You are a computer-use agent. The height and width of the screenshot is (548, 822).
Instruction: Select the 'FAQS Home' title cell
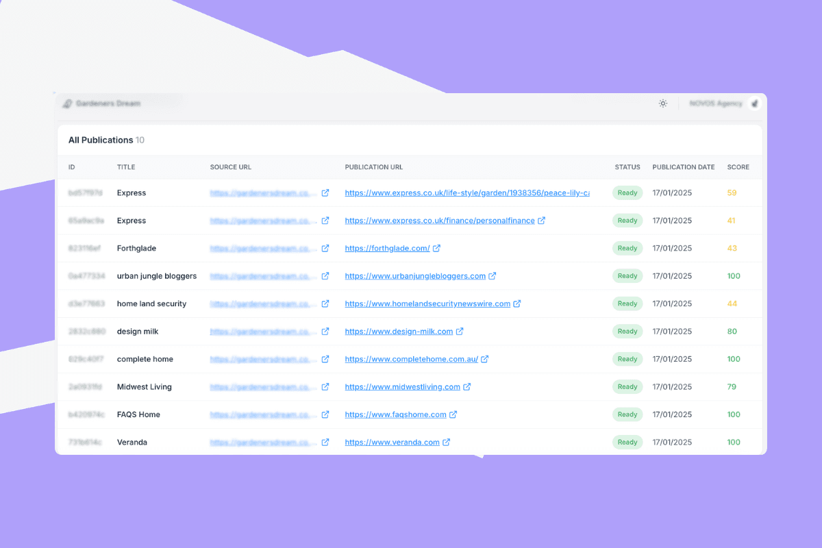[x=138, y=414]
